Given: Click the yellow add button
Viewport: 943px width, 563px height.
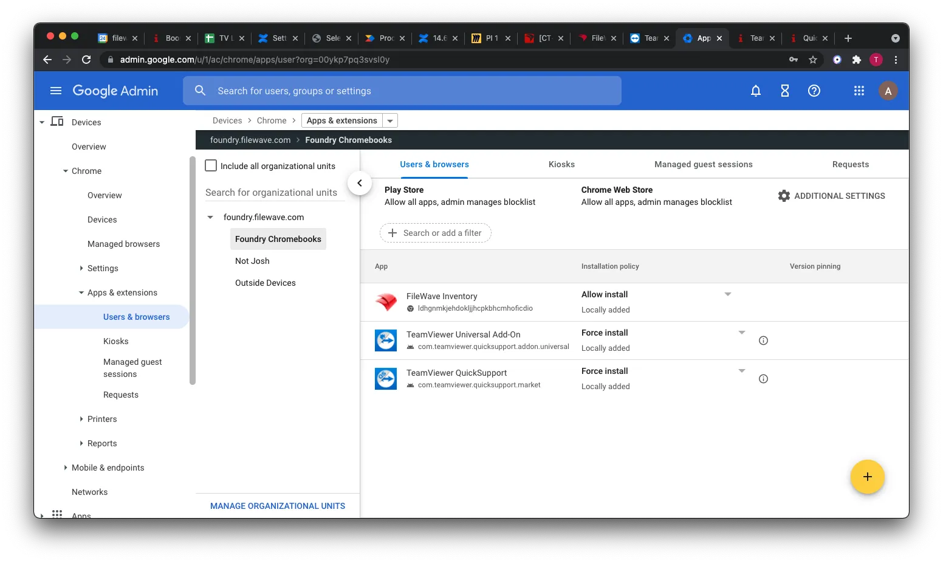Looking at the screenshot, I should [x=867, y=477].
